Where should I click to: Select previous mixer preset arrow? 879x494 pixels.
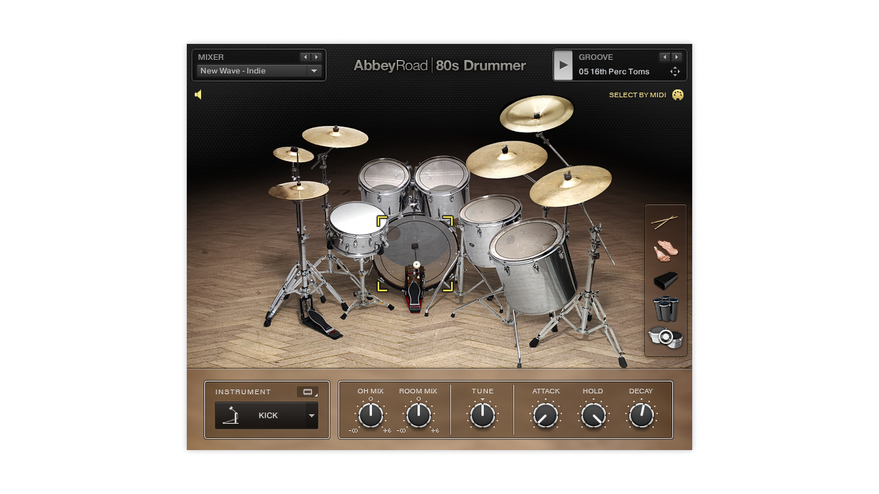pos(305,57)
